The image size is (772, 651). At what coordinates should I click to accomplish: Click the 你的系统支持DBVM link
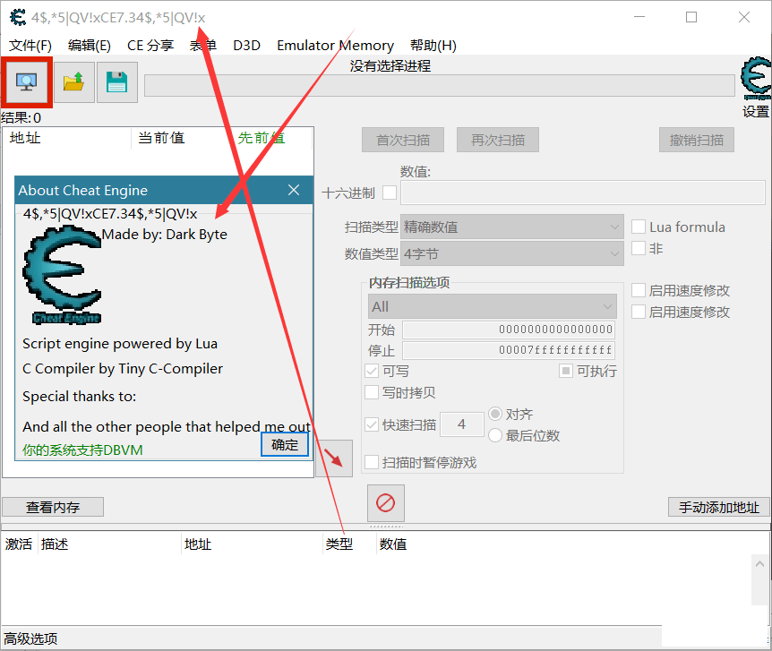pyautogui.click(x=82, y=450)
